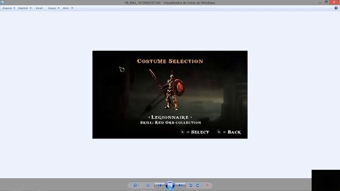The image size is (340, 191).
Task: Open the Imprimir menu
Action: coord(24,8)
